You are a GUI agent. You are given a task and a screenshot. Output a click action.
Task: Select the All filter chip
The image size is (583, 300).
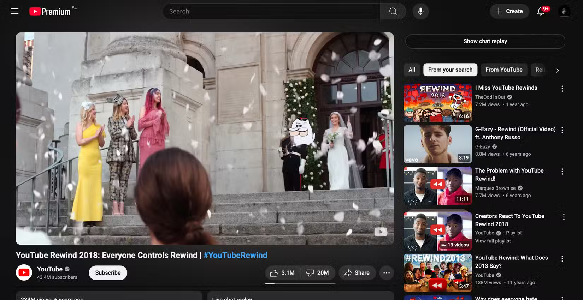pyautogui.click(x=412, y=70)
